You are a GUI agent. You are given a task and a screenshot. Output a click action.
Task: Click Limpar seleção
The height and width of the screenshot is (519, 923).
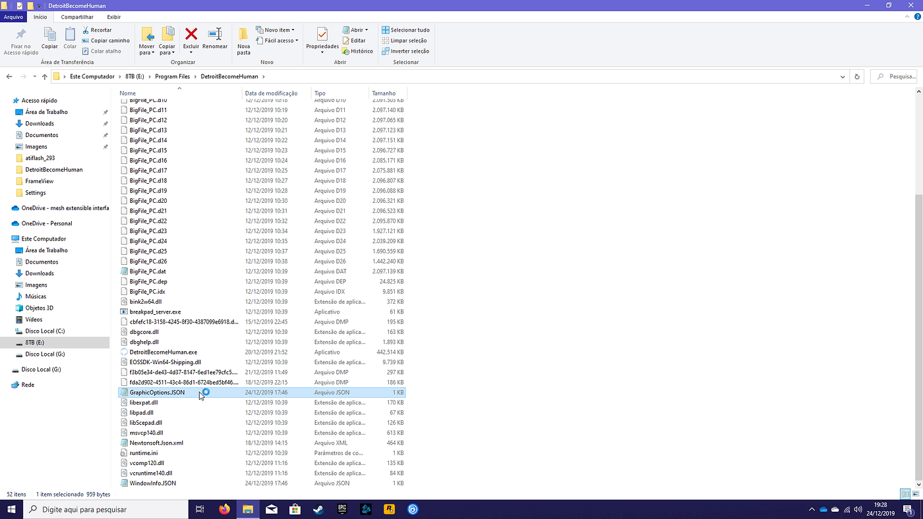click(x=404, y=40)
